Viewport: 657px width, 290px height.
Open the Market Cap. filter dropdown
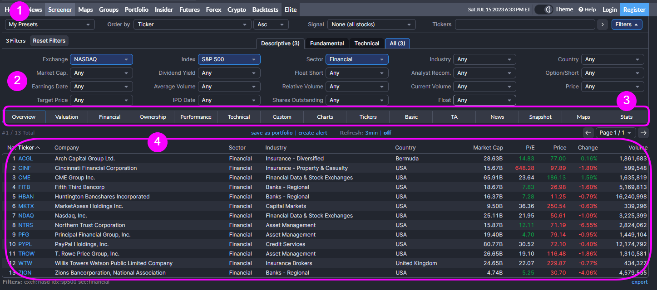pyautogui.click(x=101, y=73)
